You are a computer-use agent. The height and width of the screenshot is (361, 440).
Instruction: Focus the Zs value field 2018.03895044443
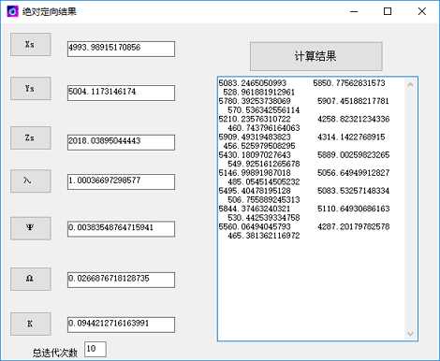121,142
